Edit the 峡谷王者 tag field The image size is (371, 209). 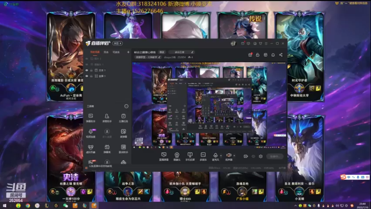[x=182, y=52]
